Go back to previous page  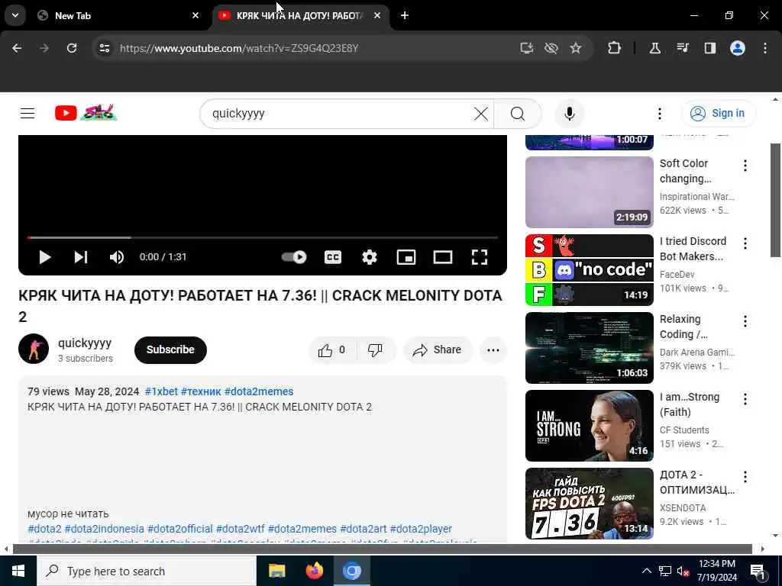click(17, 48)
